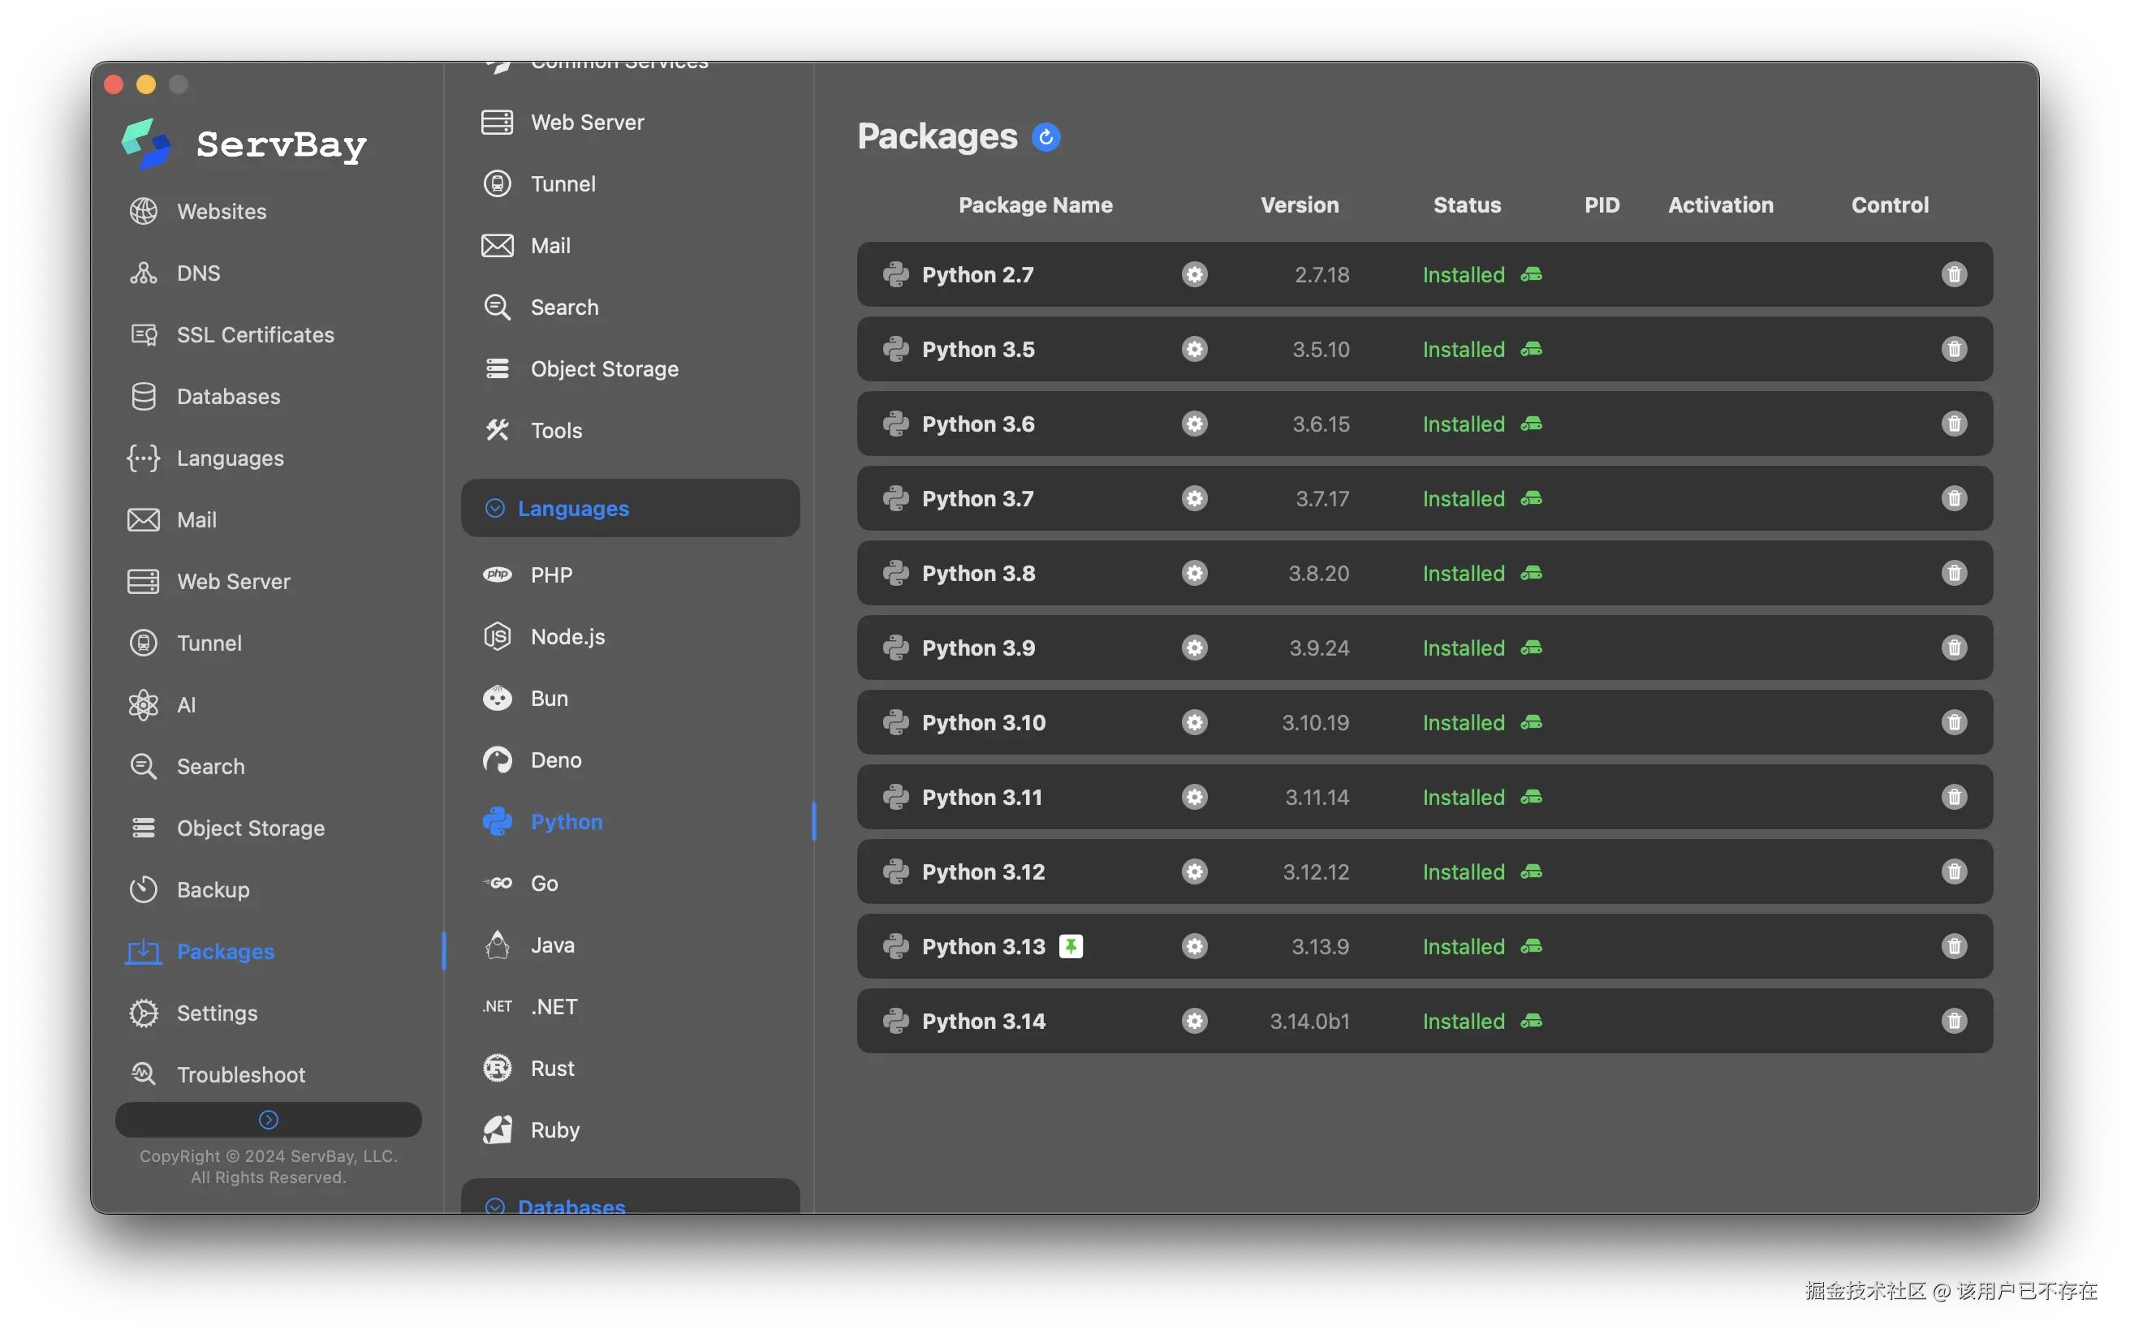The image size is (2130, 1334).
Task: Open Rust in the languages list
Action: click(552, 1069)
